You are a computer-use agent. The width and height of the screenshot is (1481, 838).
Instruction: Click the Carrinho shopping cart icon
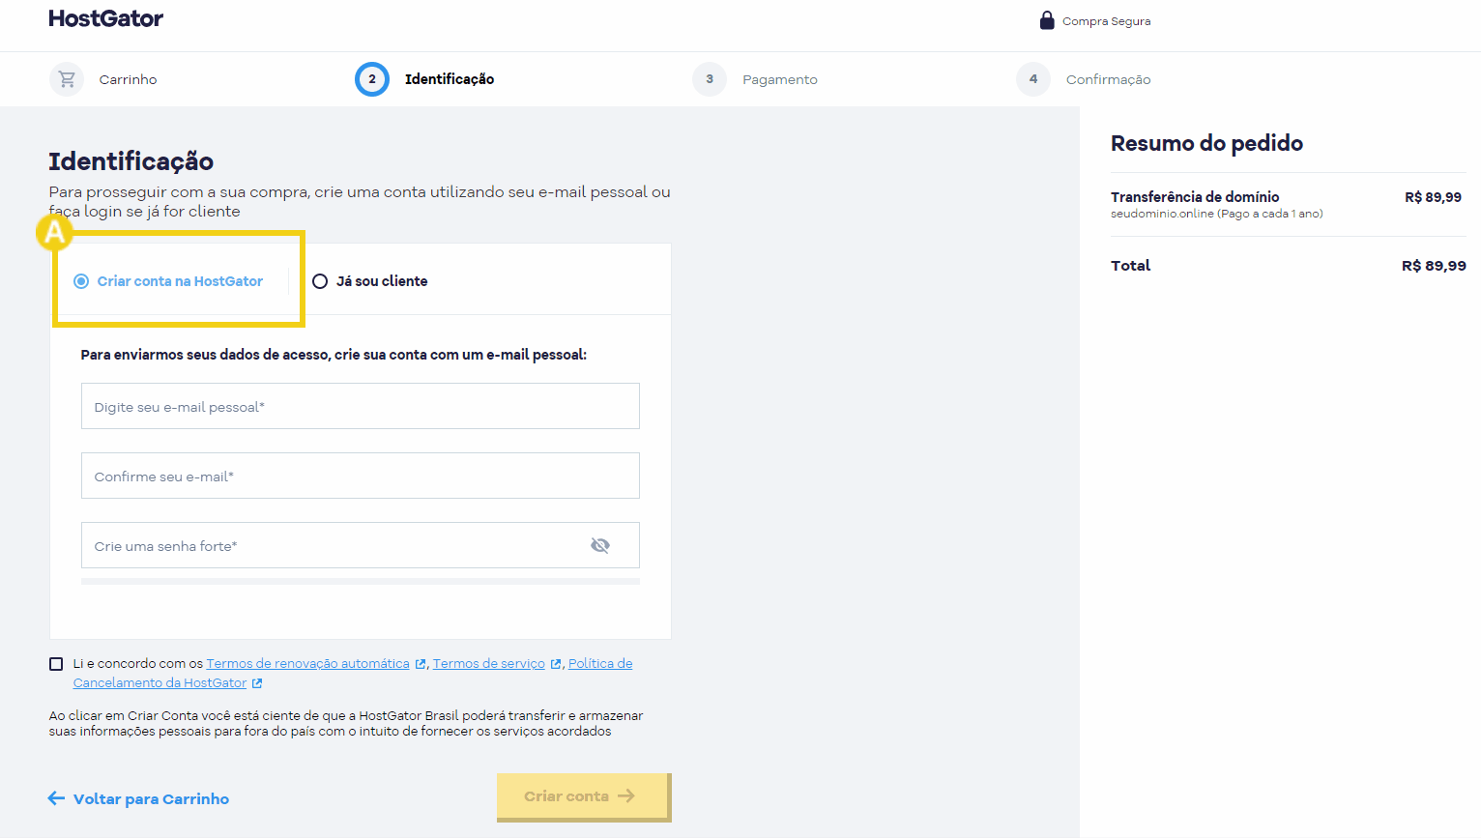coord(67,79)
